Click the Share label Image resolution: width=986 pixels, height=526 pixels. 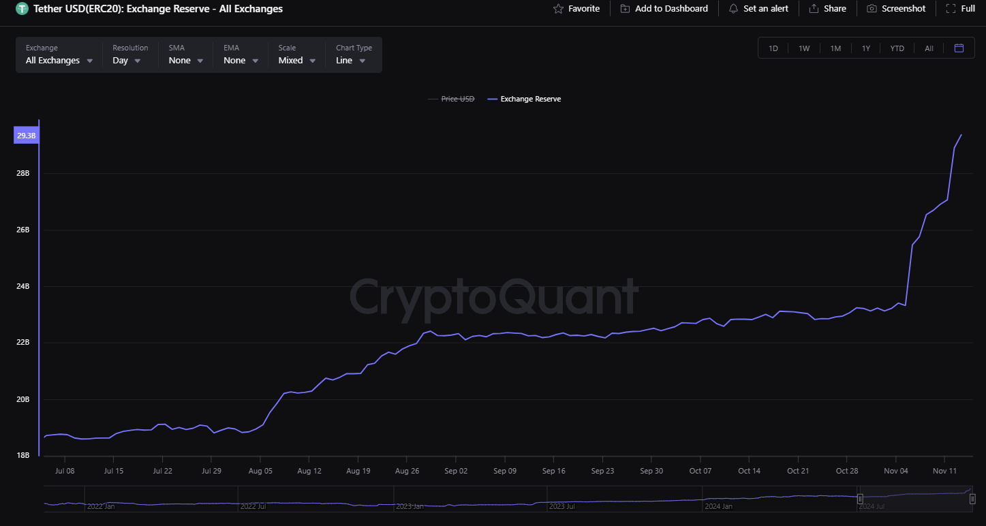835,9
